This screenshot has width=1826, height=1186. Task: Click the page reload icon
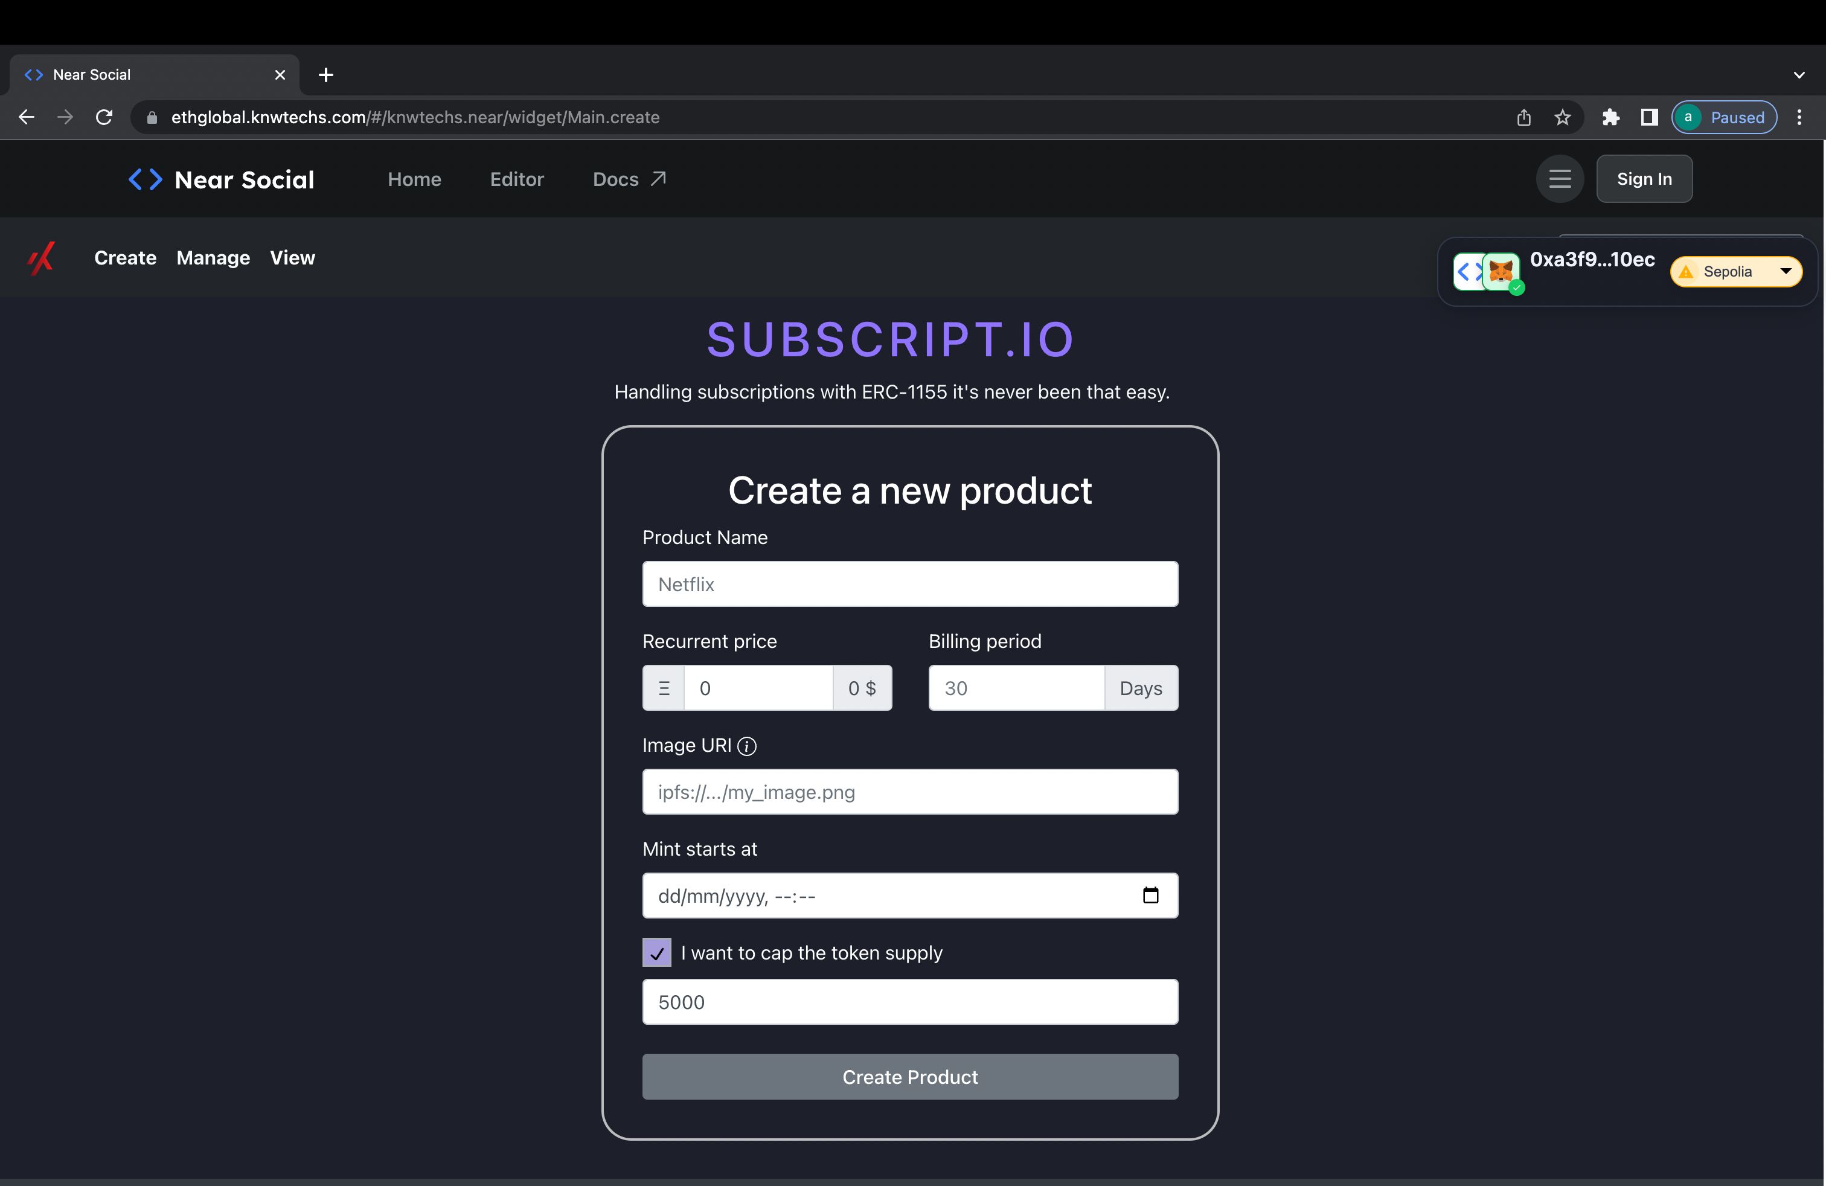pos(105,117)
